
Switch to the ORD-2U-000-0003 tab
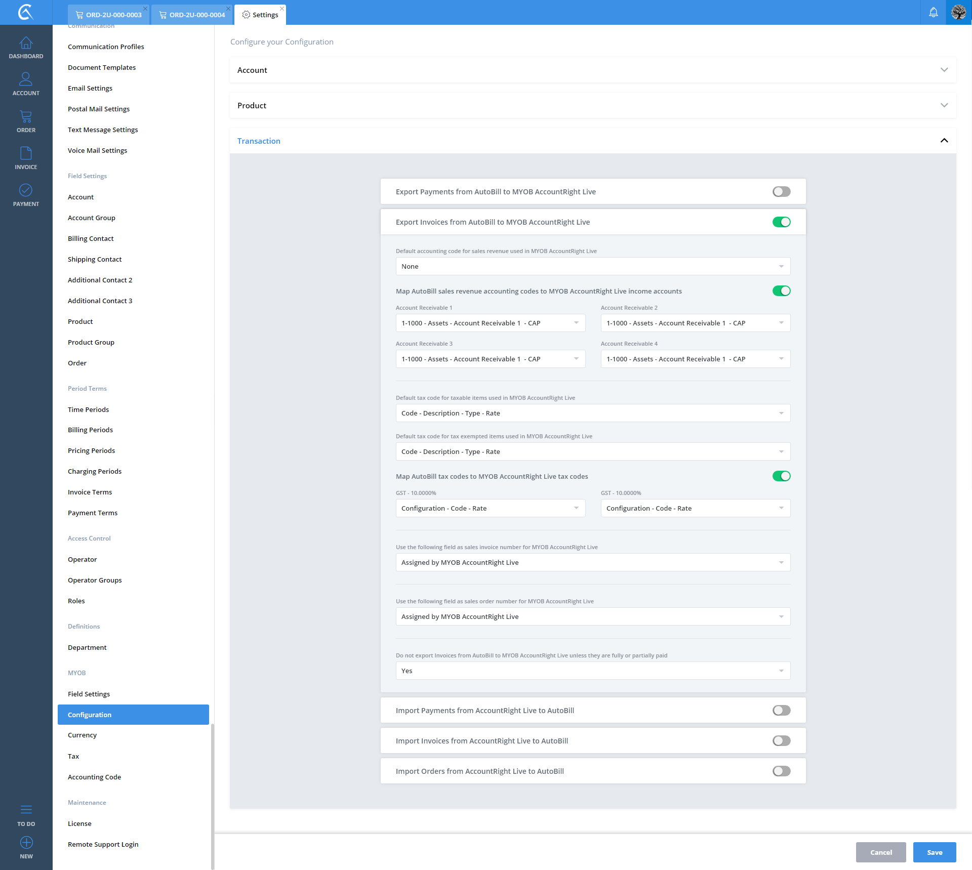(108, 15)
